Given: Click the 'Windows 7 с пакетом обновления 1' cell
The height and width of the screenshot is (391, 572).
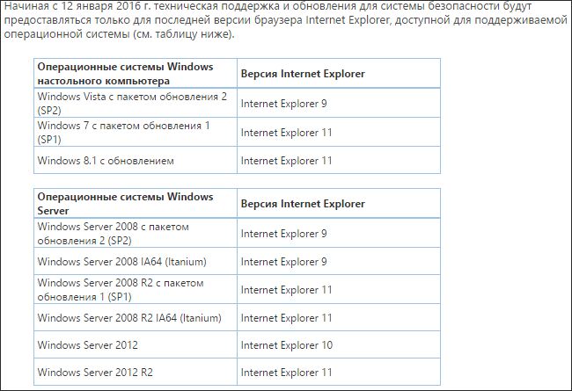Looking at the screenshot, I should (125, 132).
